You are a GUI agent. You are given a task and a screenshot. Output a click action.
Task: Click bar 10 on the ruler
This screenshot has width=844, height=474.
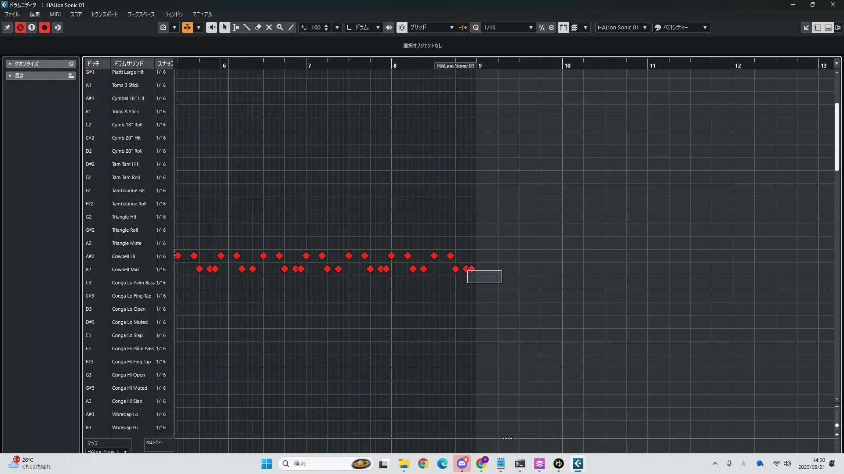click(x=567, y=65)
